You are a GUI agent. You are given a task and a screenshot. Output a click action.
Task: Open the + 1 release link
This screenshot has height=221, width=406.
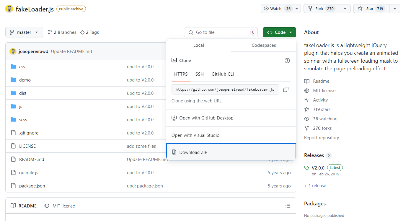point(315,186)
